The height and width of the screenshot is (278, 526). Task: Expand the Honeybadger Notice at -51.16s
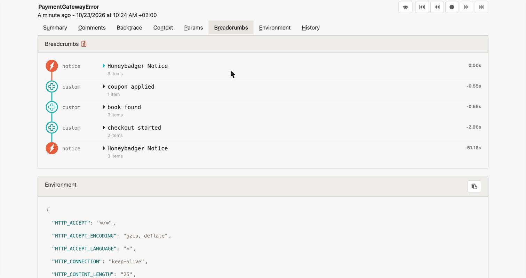pos(104,148)
